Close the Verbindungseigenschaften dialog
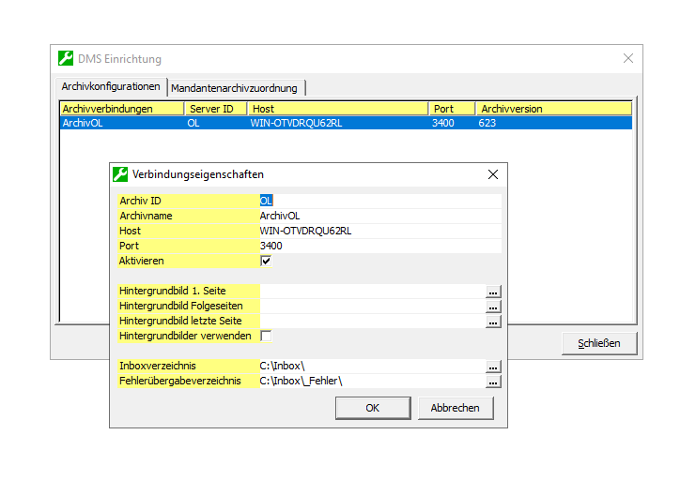The height and width of the screenshot is (480, 696). [x=492, y=174]
